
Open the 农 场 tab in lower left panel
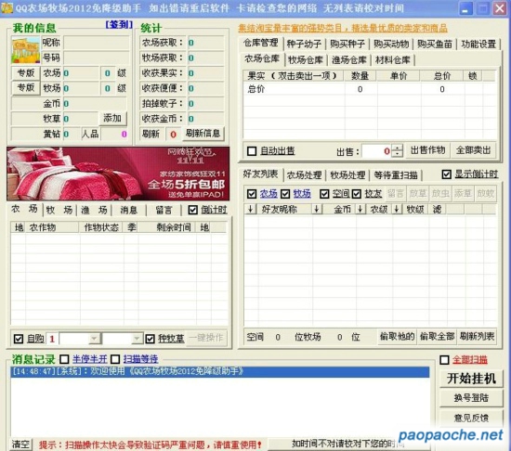point(24,209)
